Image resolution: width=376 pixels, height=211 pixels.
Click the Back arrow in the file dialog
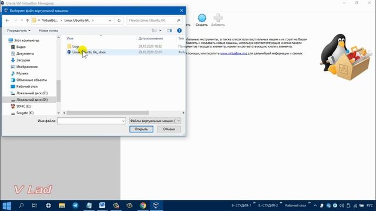7,21
